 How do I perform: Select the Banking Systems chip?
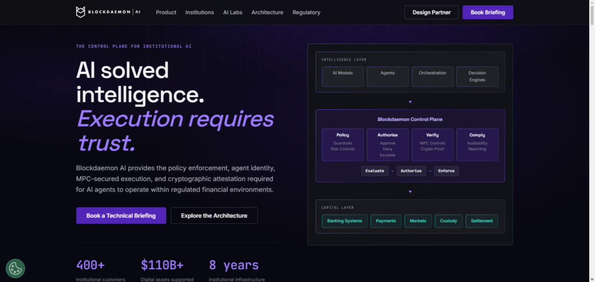(x=345, y=221)
